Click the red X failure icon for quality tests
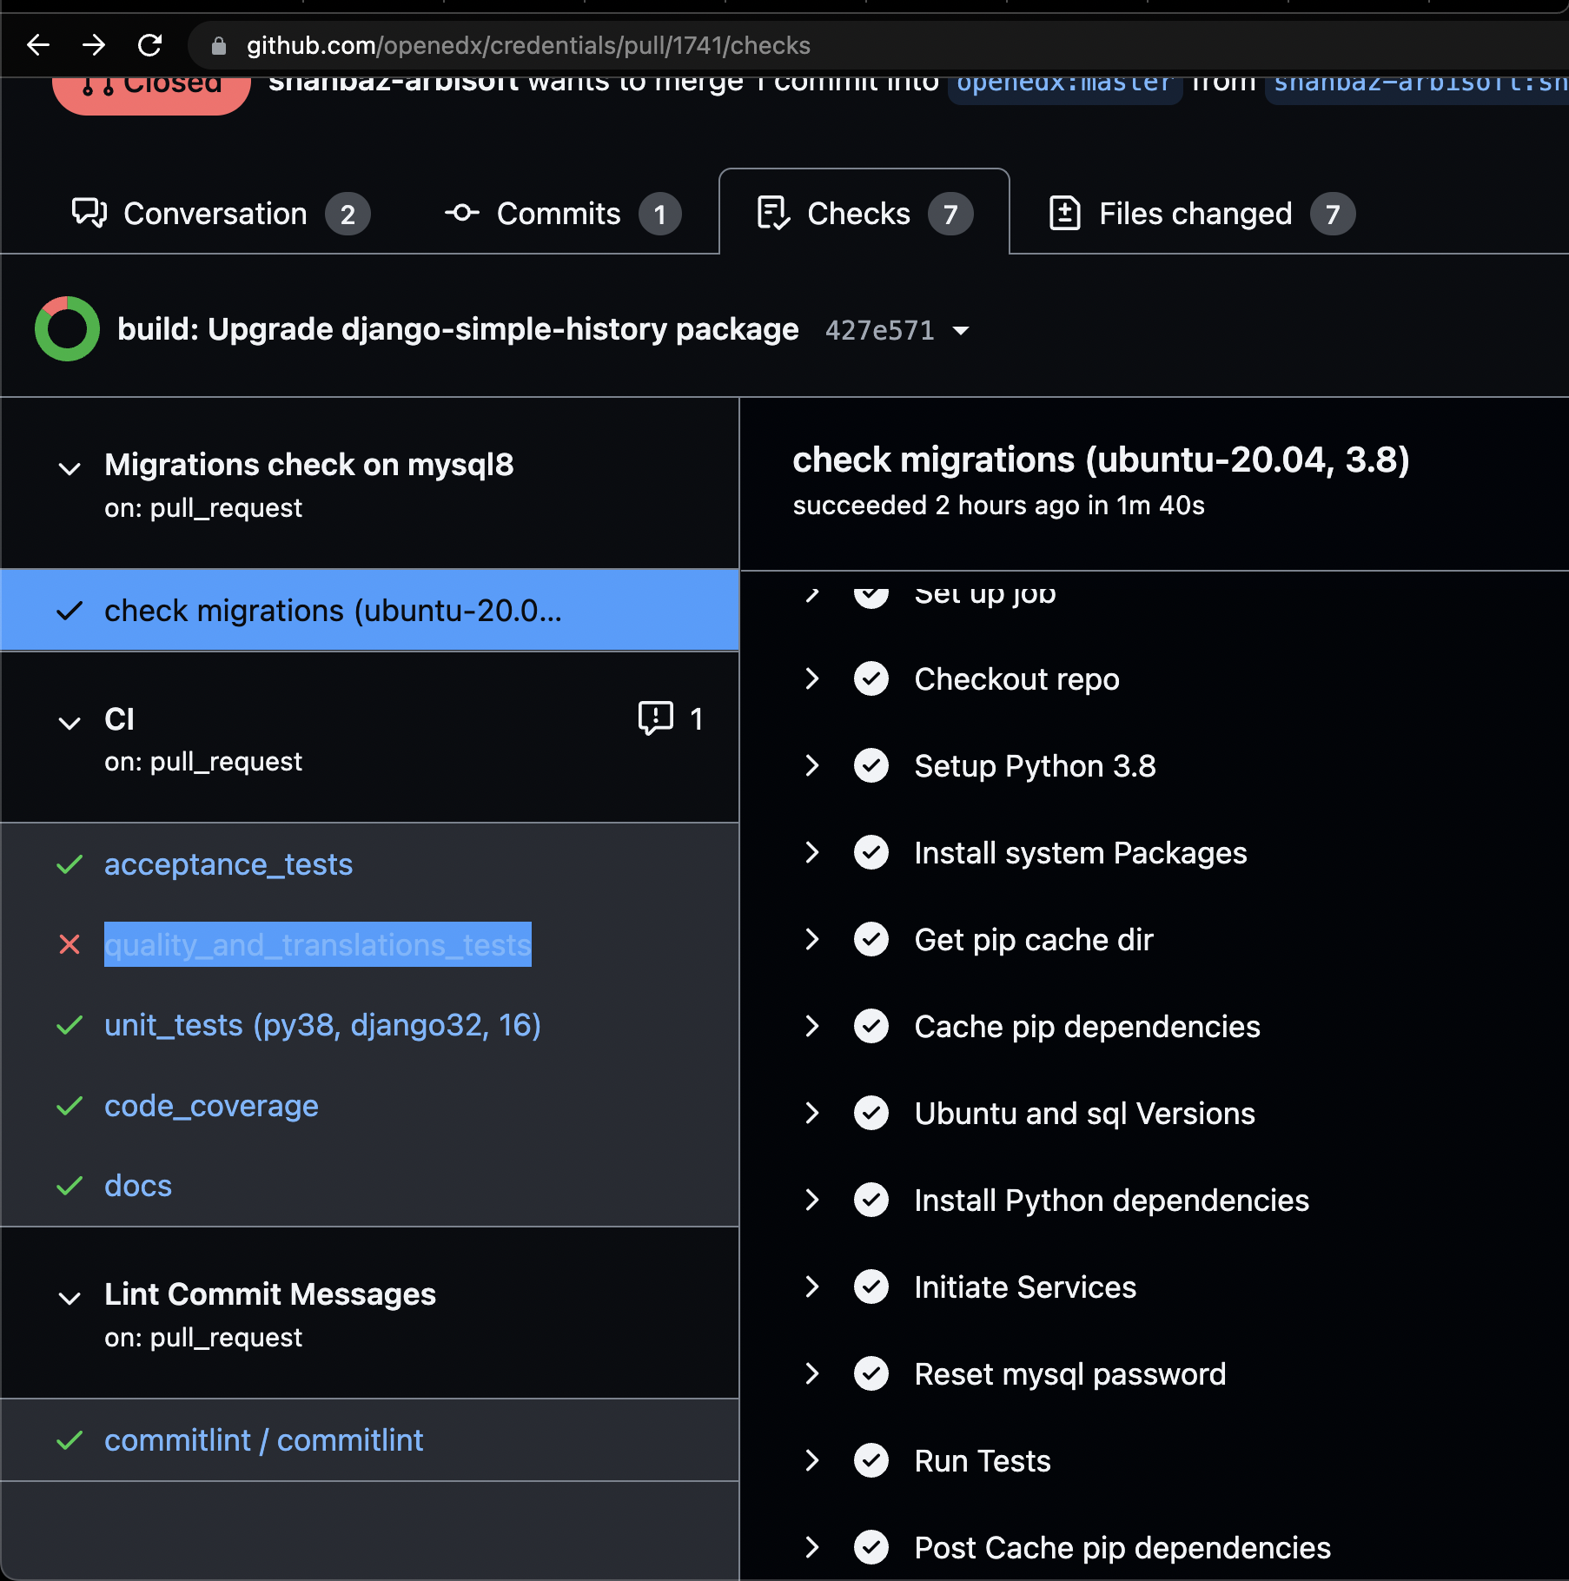Image resolution: width=1569 pixels, height=1581 pixels. pos(70,944)
